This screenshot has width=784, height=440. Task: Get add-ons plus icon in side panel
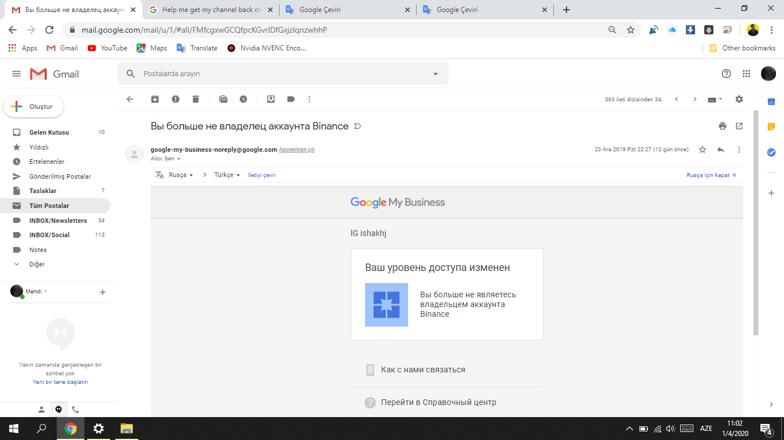click(x=771, y=193)
